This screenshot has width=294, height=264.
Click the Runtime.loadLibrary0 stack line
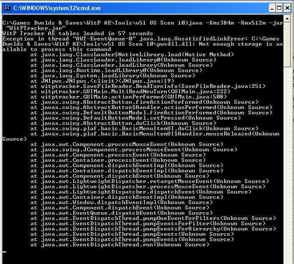pyautogui.click(x=116, y=70)
